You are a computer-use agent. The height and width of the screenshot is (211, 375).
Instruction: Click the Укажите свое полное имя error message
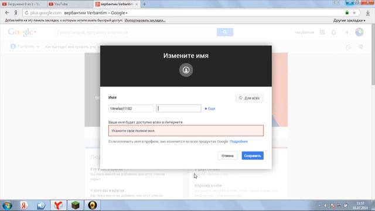click(186, 131)
